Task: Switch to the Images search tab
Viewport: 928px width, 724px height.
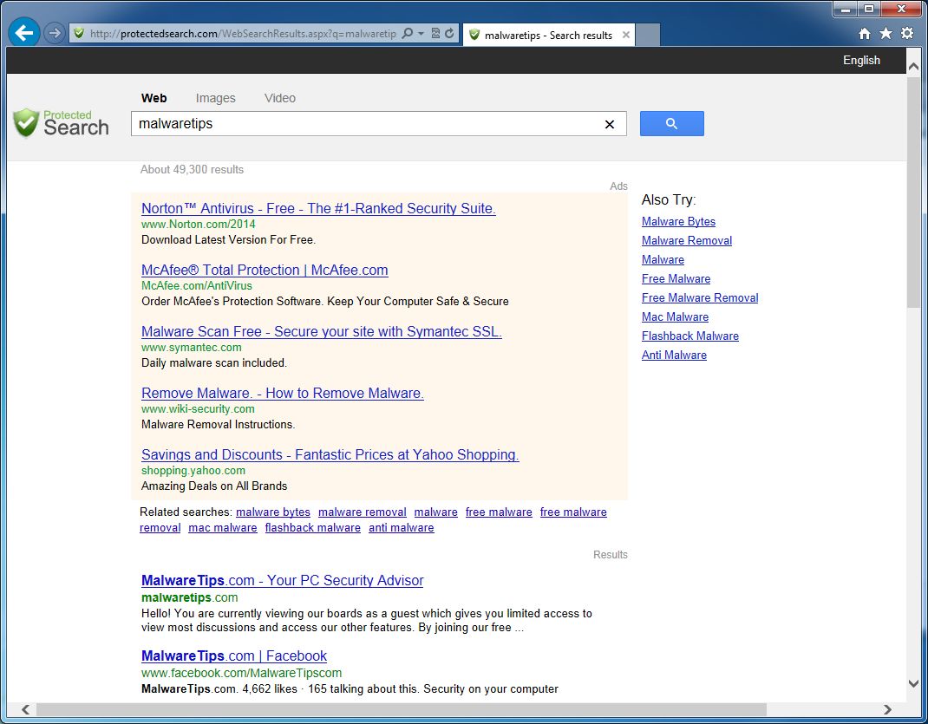Action: 215,98
